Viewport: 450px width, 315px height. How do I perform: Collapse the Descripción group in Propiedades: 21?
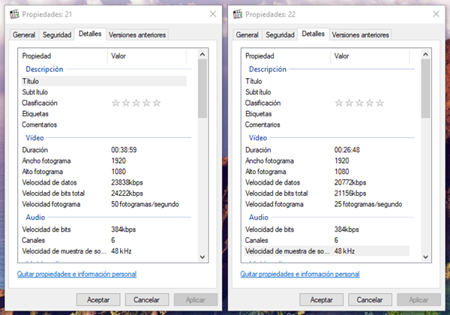tap(44, 69)
